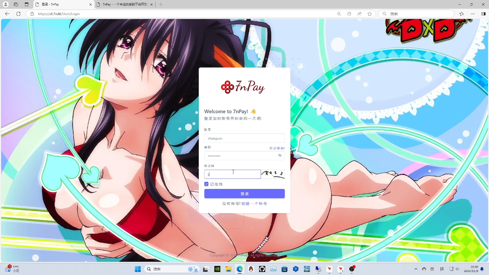Click the password input field
489x275 pixels.
pos(244,156)
